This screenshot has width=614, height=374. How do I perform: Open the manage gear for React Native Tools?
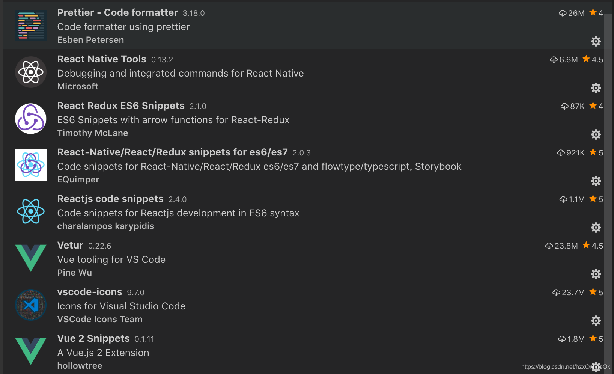pyautogui.click(x=596, y=88)
